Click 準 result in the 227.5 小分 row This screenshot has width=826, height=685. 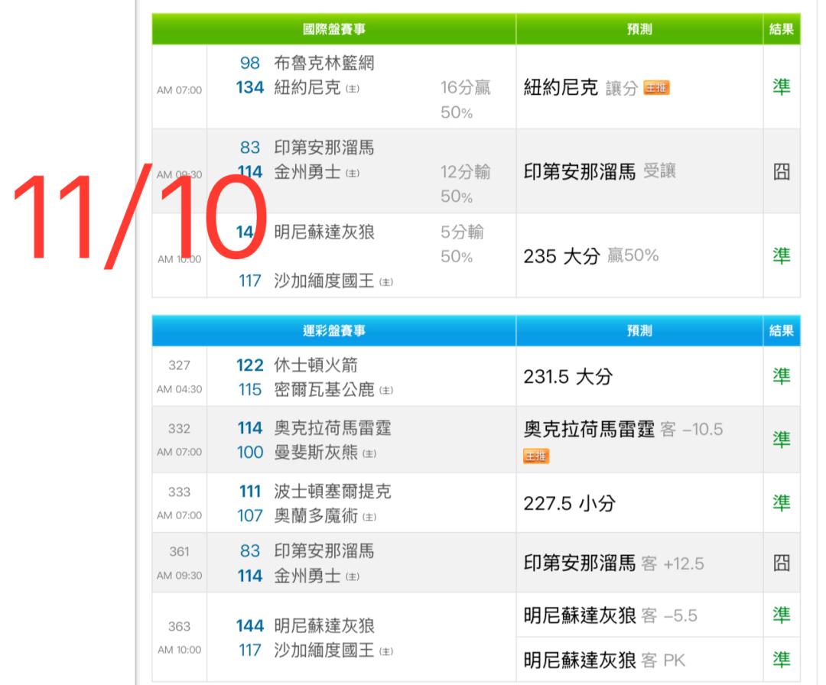pyautogui.click(x=781, y=503)
